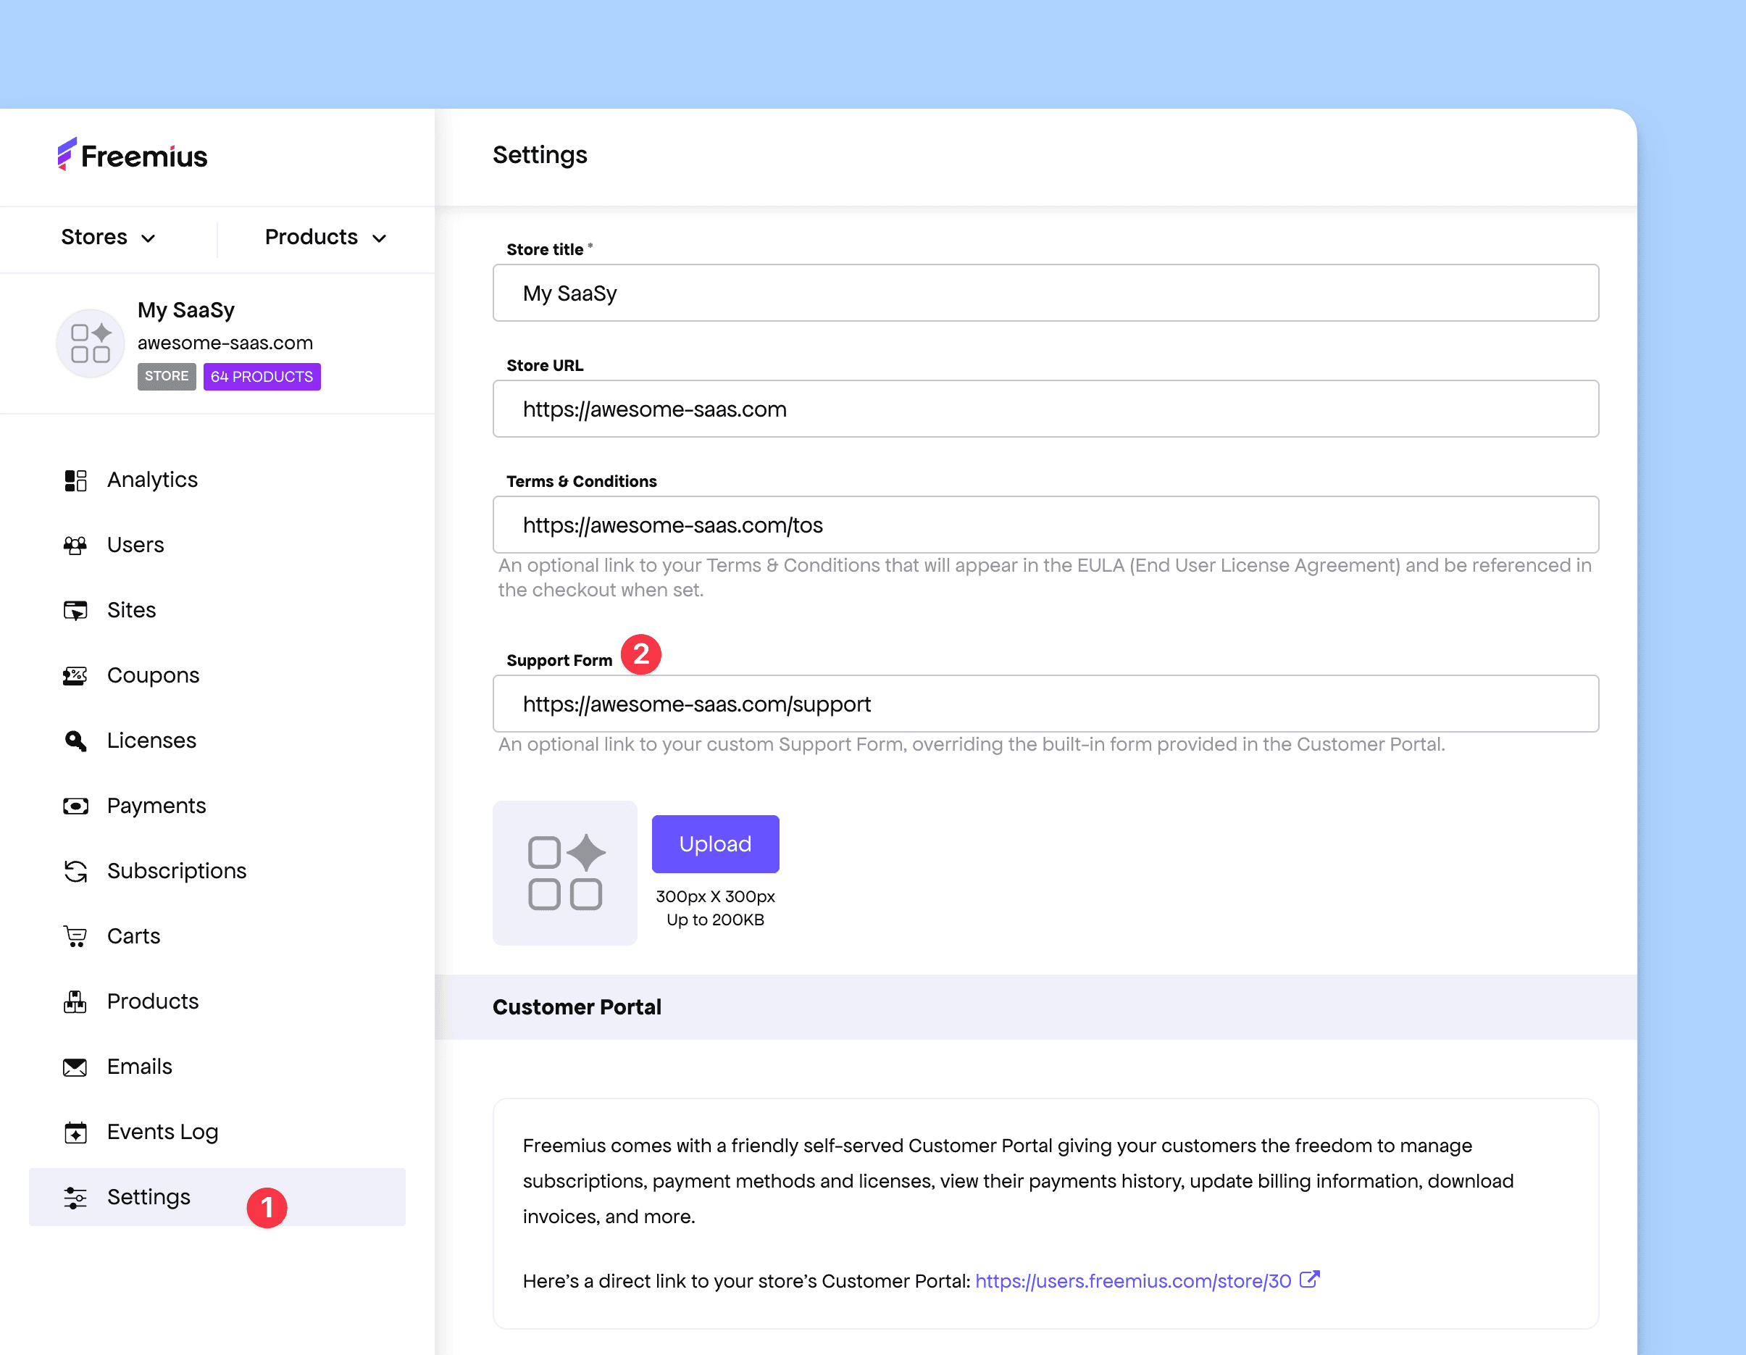Focus the Store URL input field
1746x1355 pixels.
pyautogui.click(x=1045, y=409)
